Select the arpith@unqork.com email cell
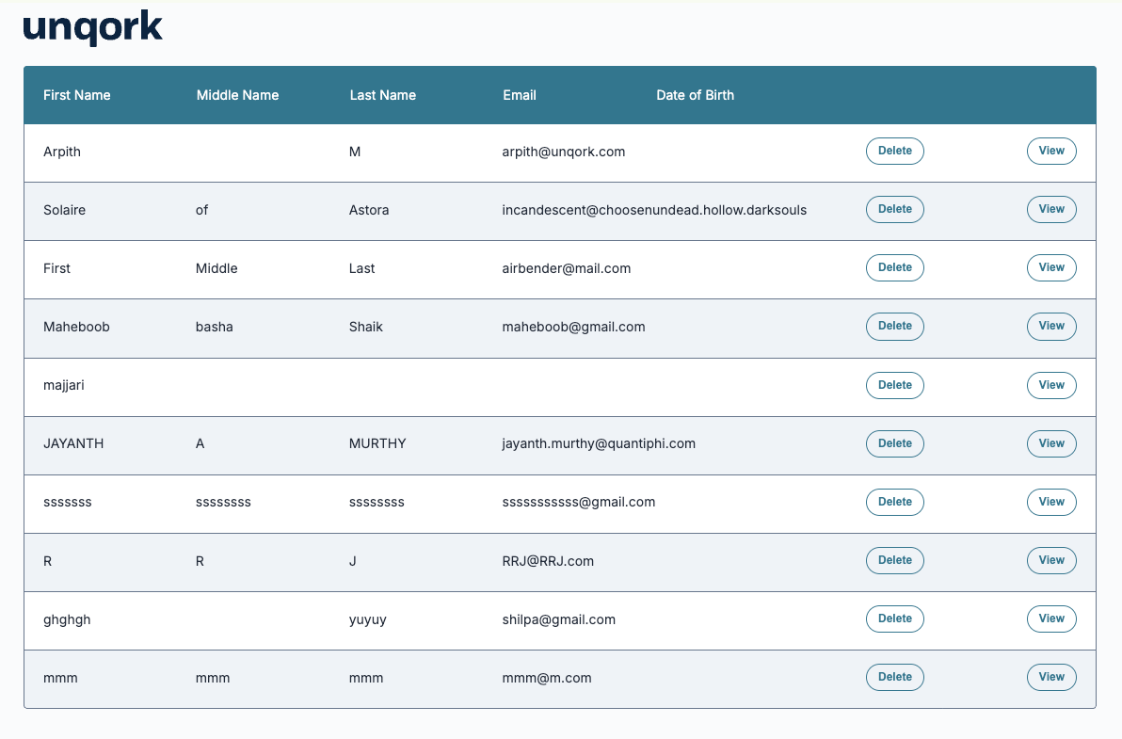The image size is (1122, 739). tap(563, 152)
